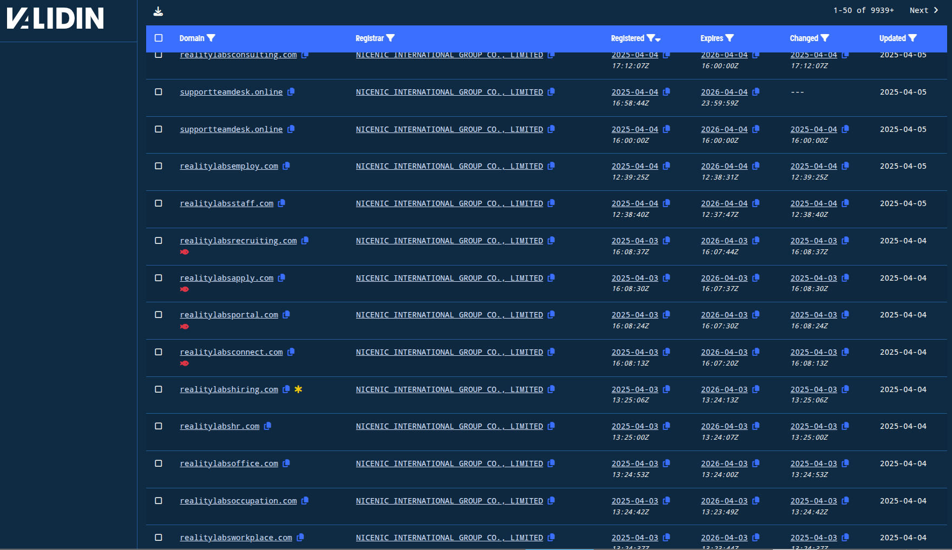Copy realitylabsapply.com domain name
This screenshot has width=952, height=550.
281,278
